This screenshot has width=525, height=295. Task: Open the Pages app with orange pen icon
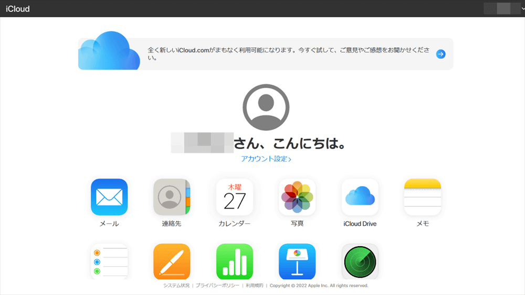coord(172,261)
